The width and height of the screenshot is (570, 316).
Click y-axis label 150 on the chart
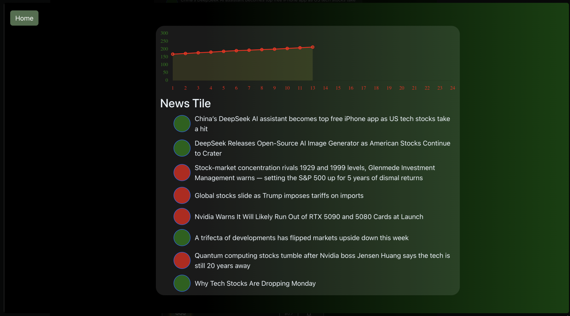[x=164, y=57]
